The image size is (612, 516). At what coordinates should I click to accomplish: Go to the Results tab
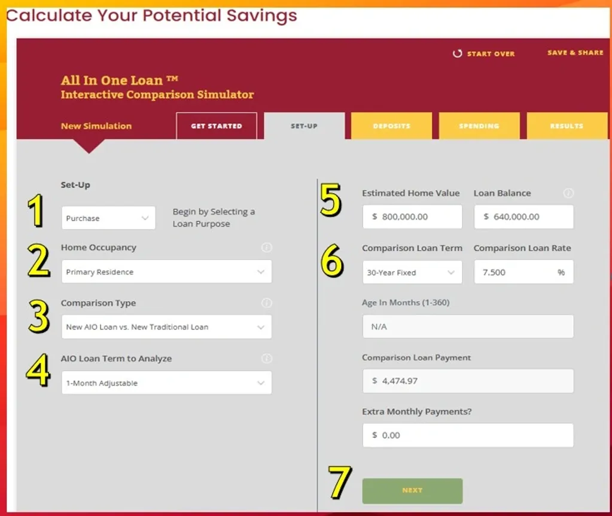(x=567, y=126)
